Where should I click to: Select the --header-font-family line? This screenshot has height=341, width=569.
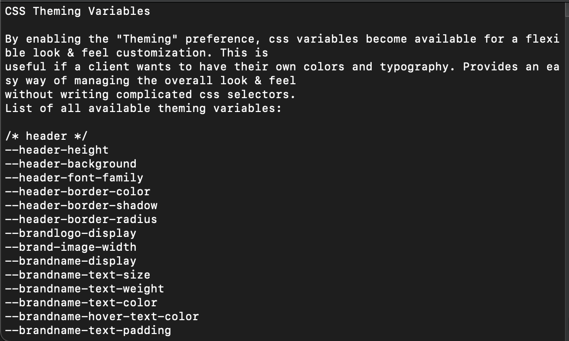tap(74, 177)
